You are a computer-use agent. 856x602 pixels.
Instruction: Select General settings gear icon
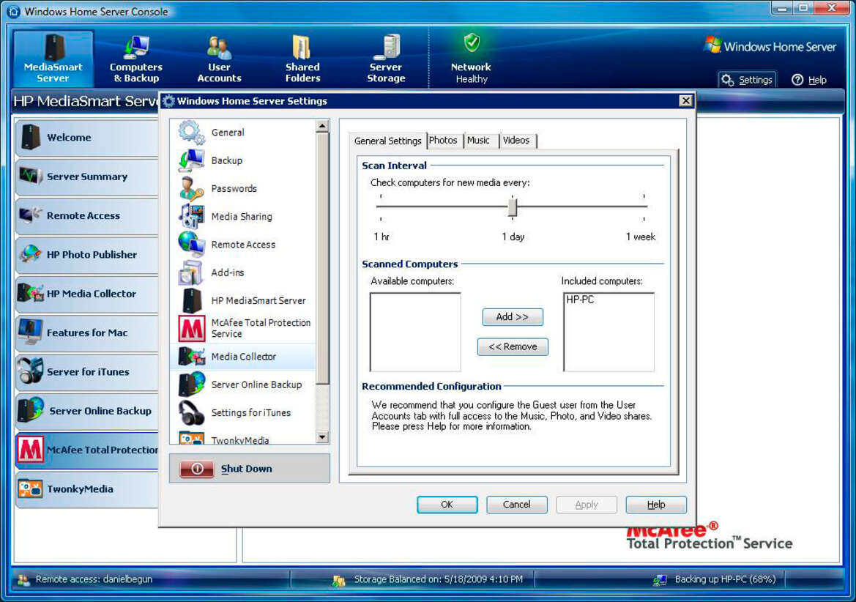[x=191, y=132]
